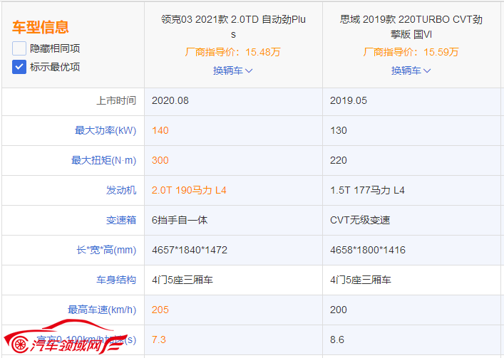The image size is (504, 358).
Task: Click the 思域 2019款 220TURBO model title
Action: (x=411, y=26)
